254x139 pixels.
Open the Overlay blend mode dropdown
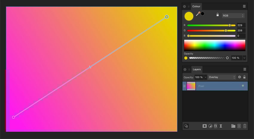tap(222, 77)
